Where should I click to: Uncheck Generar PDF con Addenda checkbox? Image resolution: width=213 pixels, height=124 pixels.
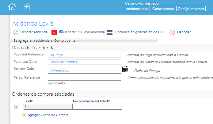point(61,32)
